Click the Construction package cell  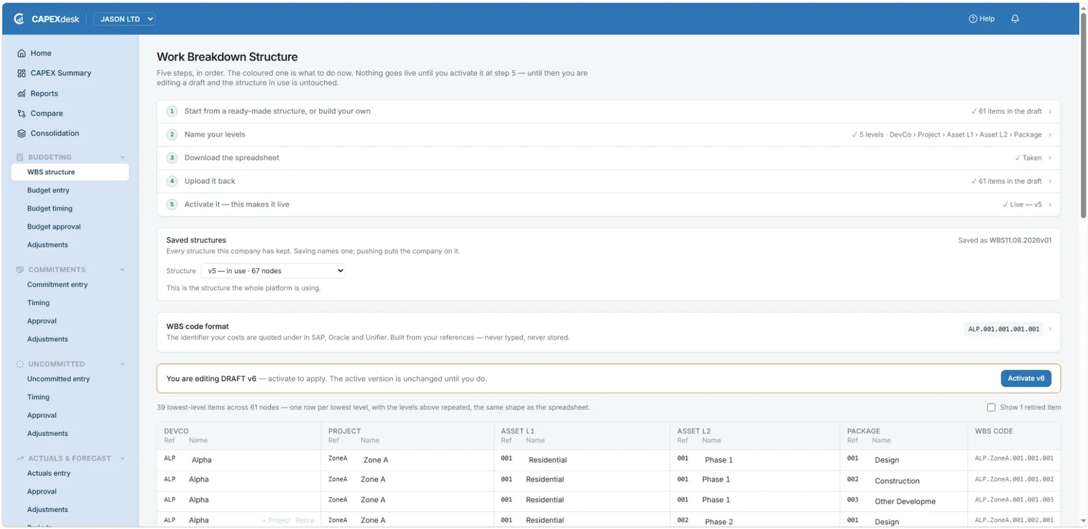(x=897, y=481)
